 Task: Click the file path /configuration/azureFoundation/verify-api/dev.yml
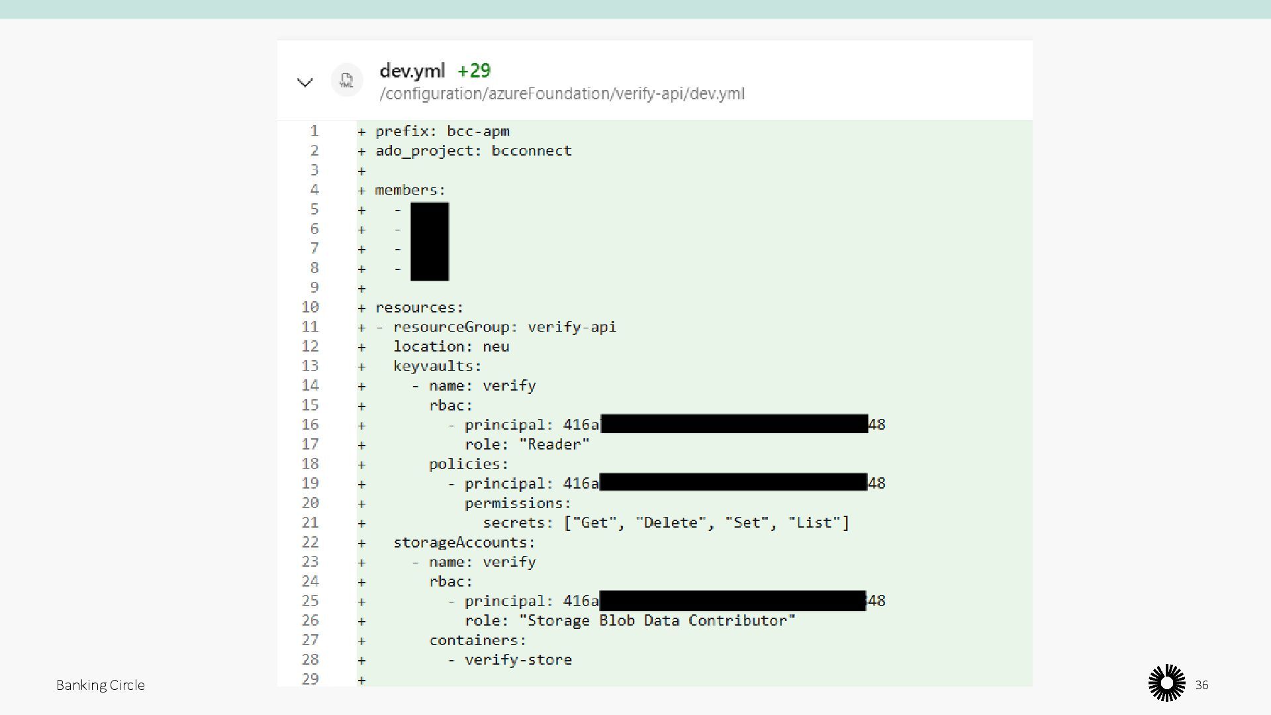(x=562, y=94)
